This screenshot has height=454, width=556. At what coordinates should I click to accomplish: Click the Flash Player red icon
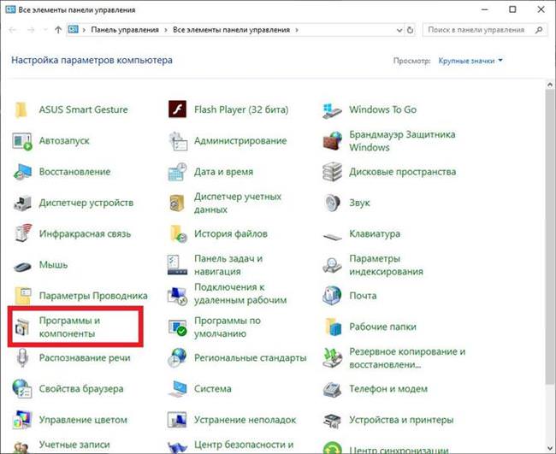[x=177, y=109]
